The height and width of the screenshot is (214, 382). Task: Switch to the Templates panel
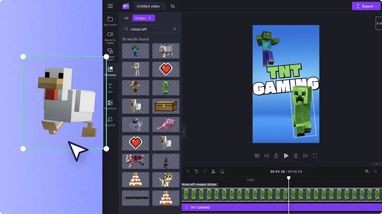[110, 71]
